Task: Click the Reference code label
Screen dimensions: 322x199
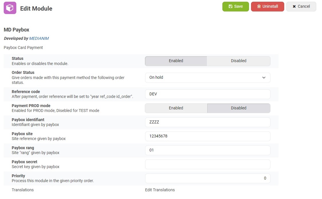Action: click(x=26, y=92)
